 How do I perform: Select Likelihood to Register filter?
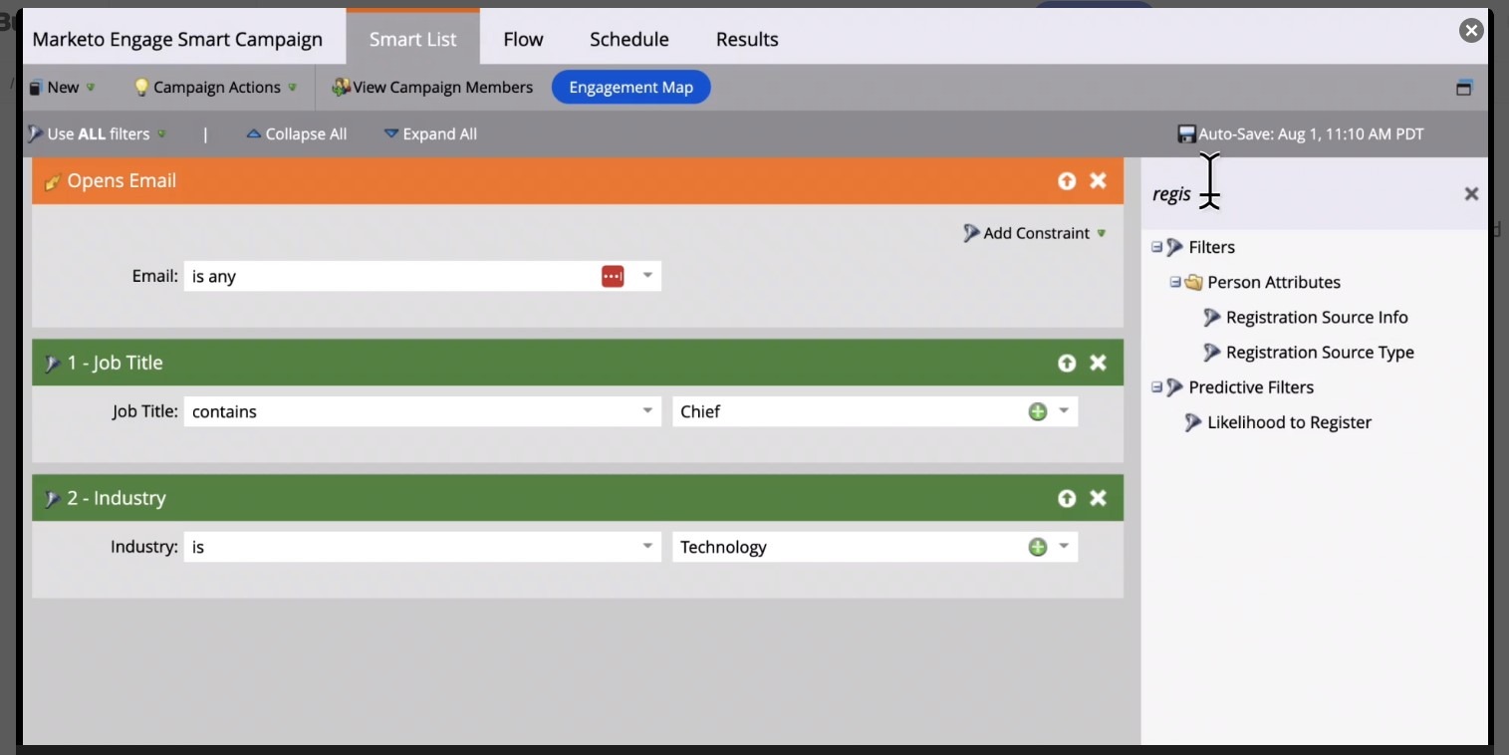tap(1289, 422)
